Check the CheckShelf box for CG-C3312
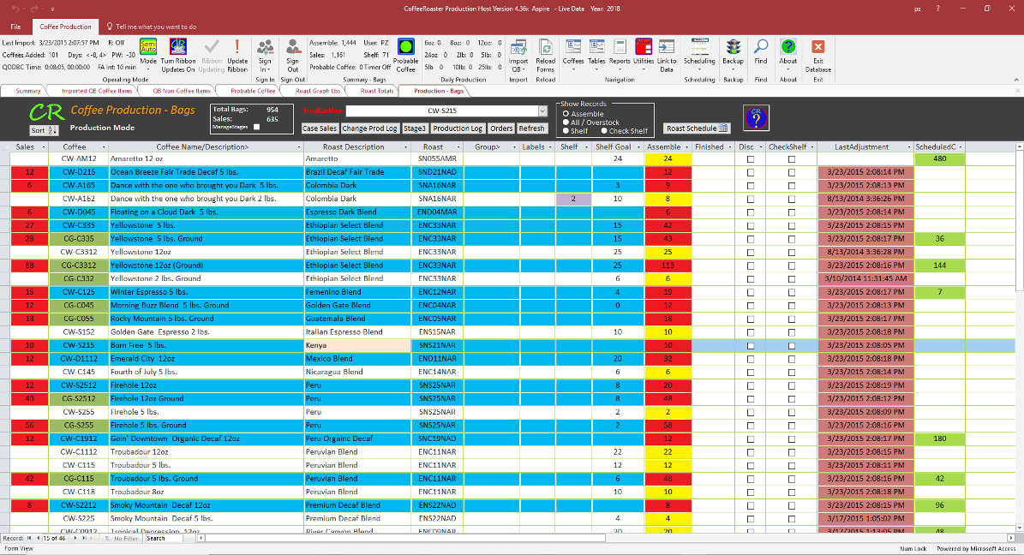1024x555 pixels. [x=792, y=266]
